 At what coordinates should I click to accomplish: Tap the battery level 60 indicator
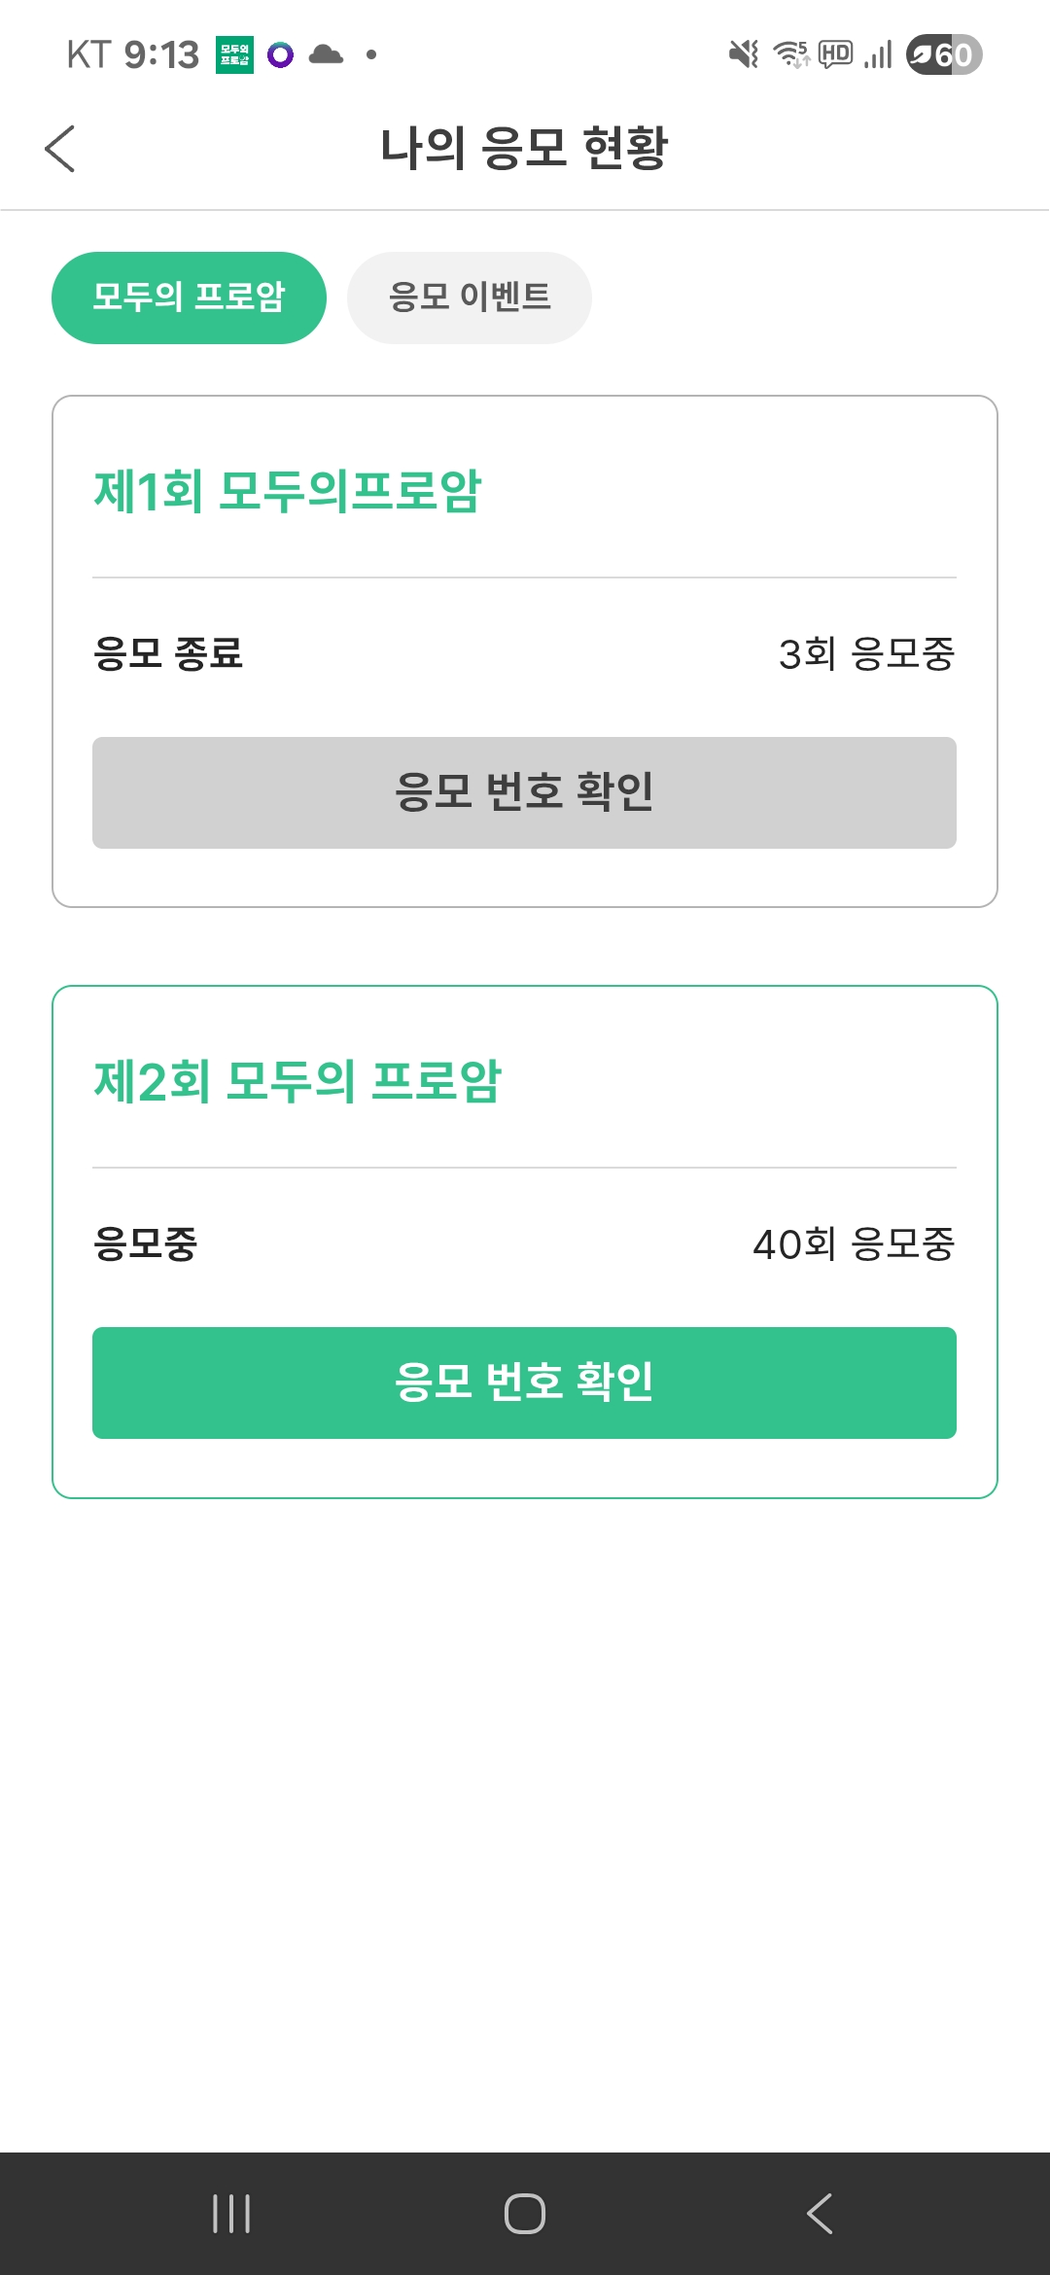[944, 54]
